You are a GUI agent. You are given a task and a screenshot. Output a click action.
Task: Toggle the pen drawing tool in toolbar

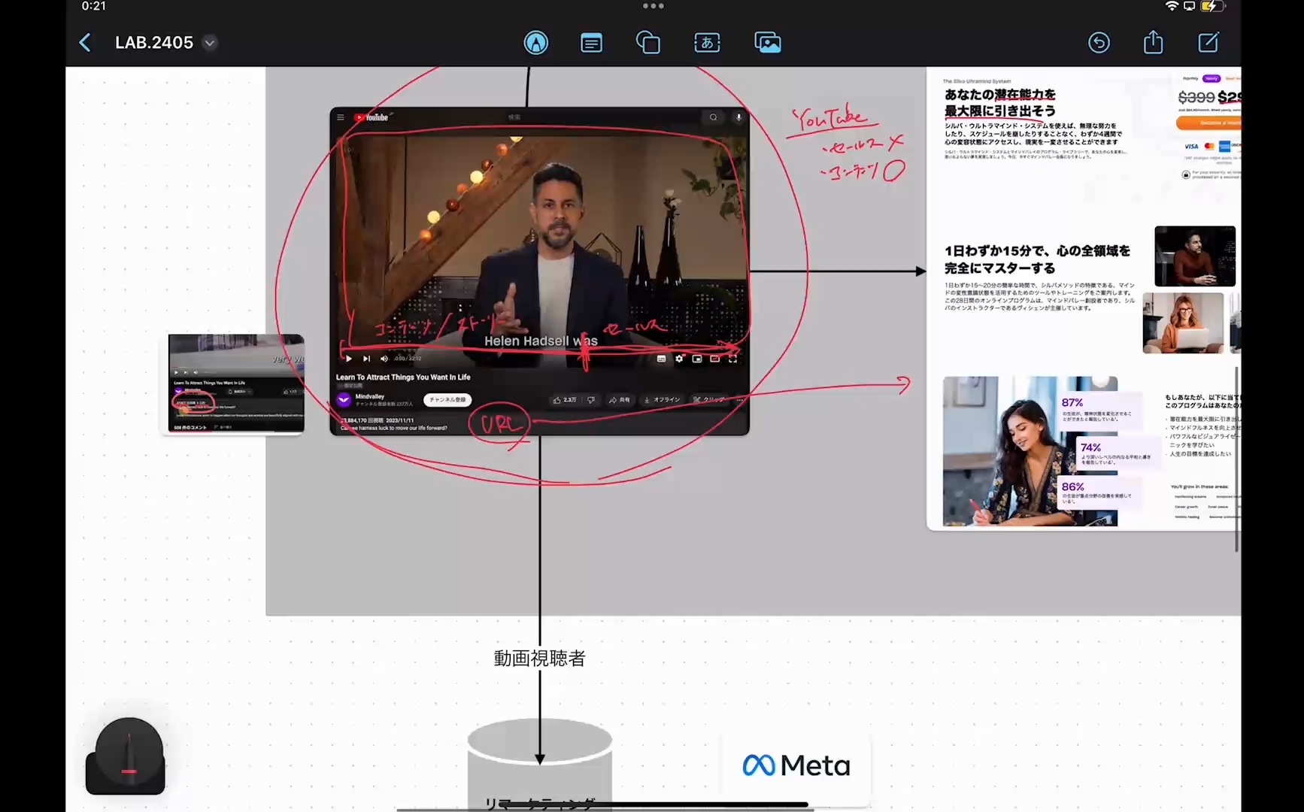(x=536, y=43)
